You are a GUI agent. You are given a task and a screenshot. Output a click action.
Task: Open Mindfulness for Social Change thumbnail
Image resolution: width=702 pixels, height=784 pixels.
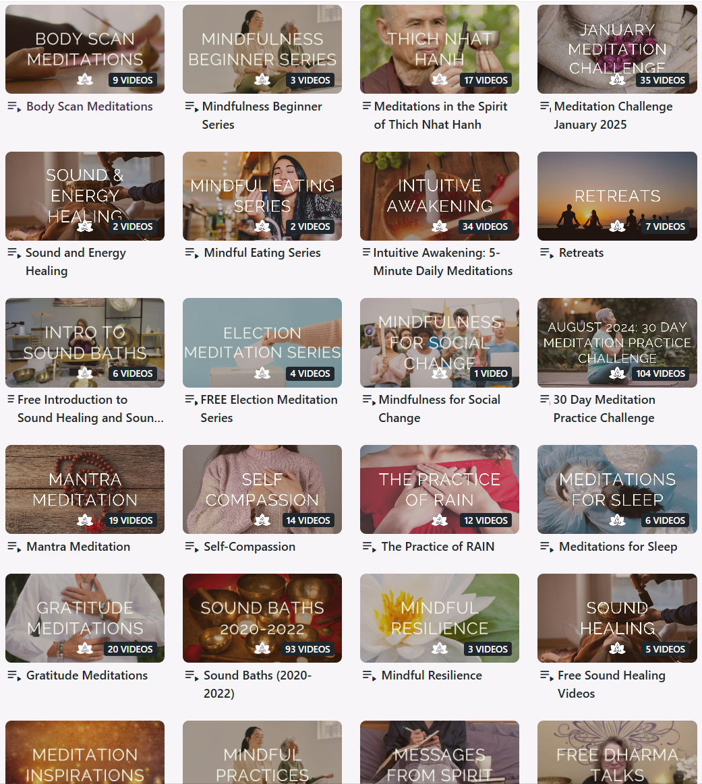tap(440, 342)
